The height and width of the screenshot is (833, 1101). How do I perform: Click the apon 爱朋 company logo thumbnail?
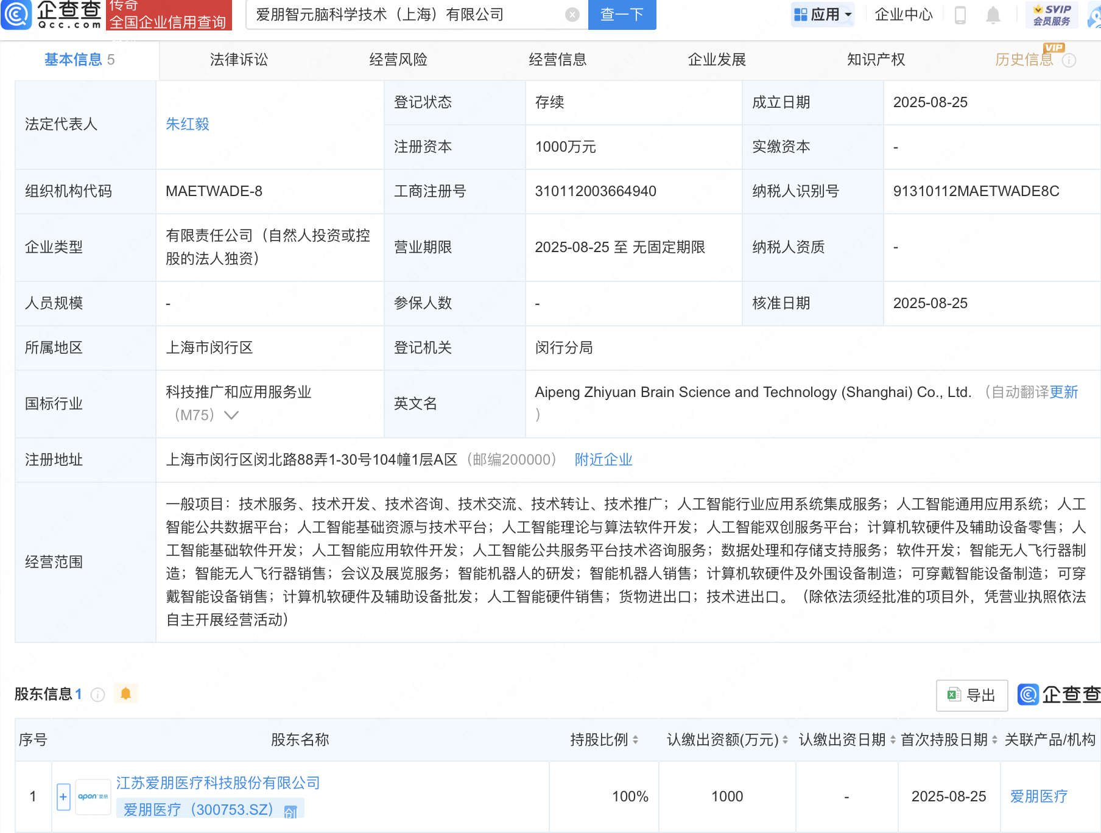tap(93, 796)
